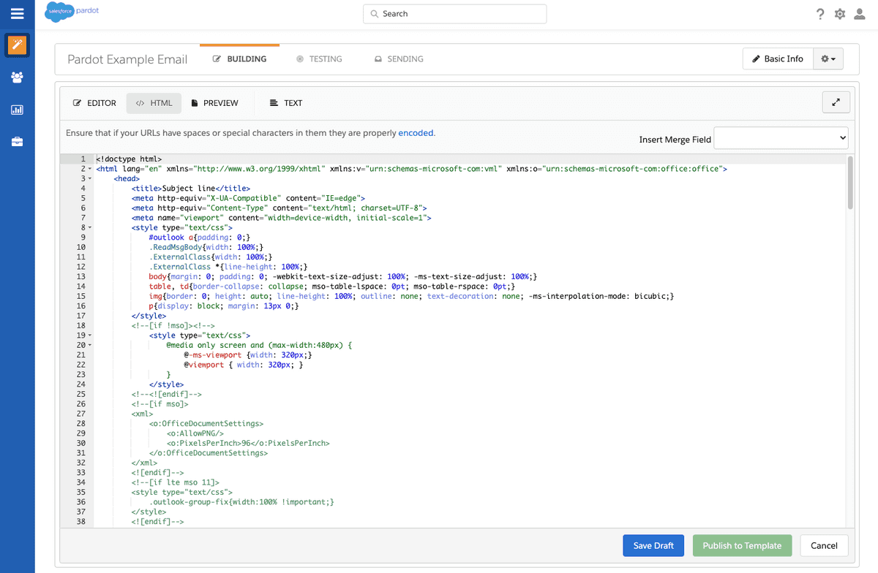The width and height of the screenshot is (878, 573).
Task: Click the '<o:AllowPNG/>' code line
Action: click(x=195, y=433)
